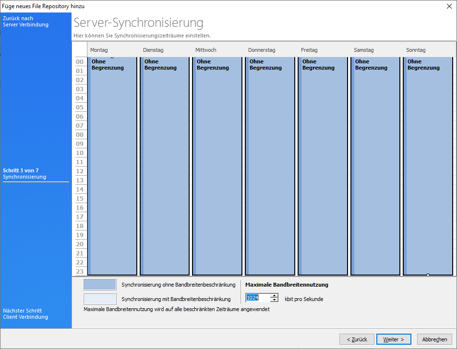Select the unlimited-bandwidth synchronization color swatch
This screenshot has height=349, width=457.
[100, 285]
